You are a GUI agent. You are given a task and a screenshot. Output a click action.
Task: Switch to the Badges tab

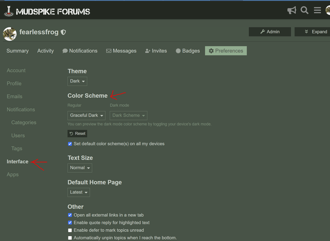tap(188, 51)
